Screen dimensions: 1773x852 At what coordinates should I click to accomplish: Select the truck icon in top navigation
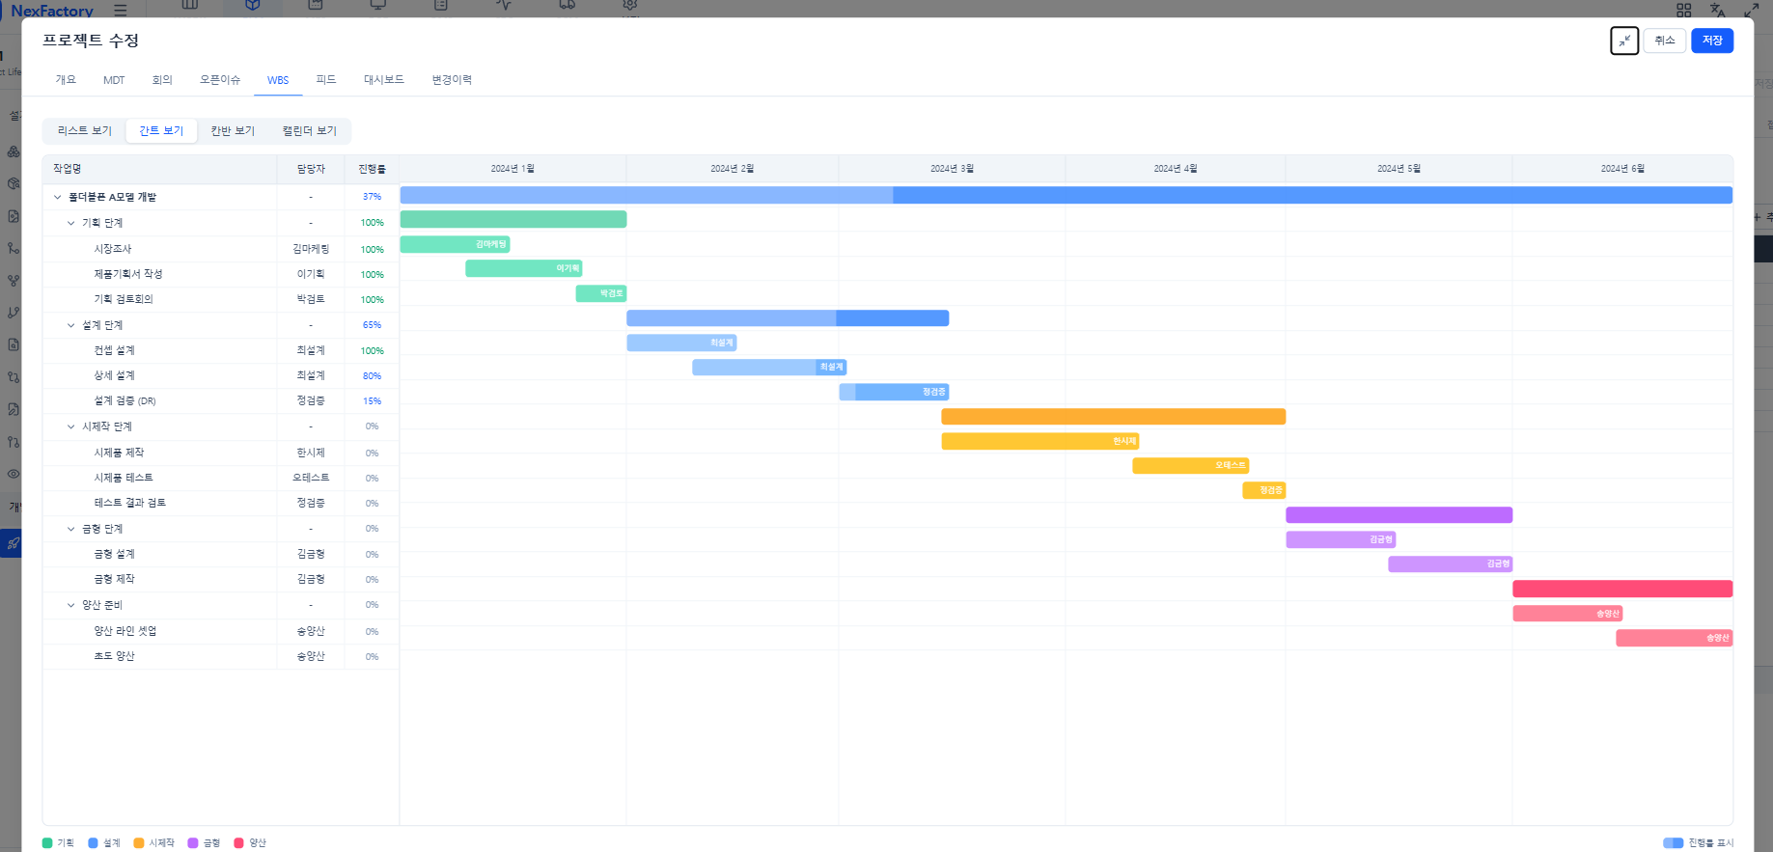pyautogui.click(x=568, y=5)
